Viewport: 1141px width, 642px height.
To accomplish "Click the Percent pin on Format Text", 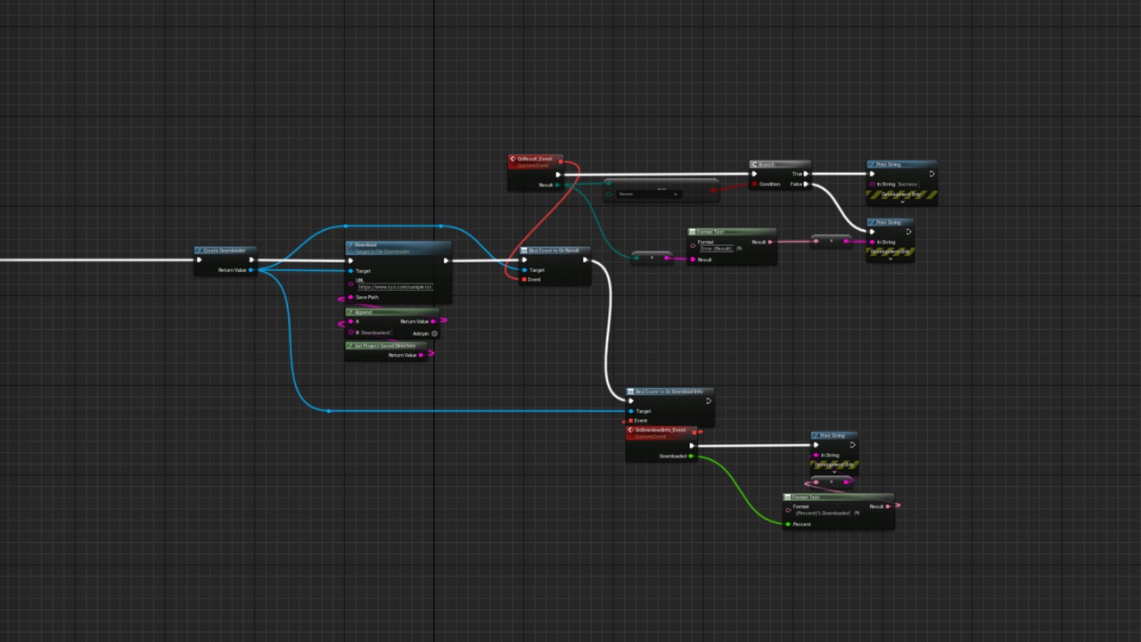I will click(x=788, y=524).
